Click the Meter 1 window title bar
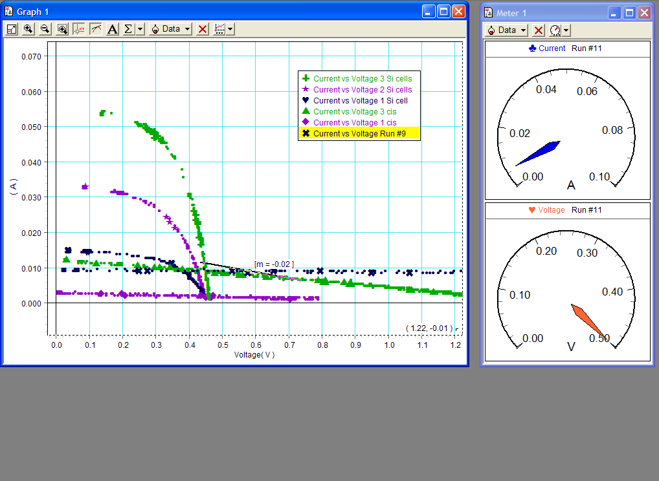The image size is (659, 481). pyautogui.click(x=550, y=12)
